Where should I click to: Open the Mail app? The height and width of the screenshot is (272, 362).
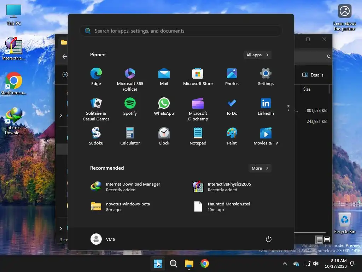[164, 77]
